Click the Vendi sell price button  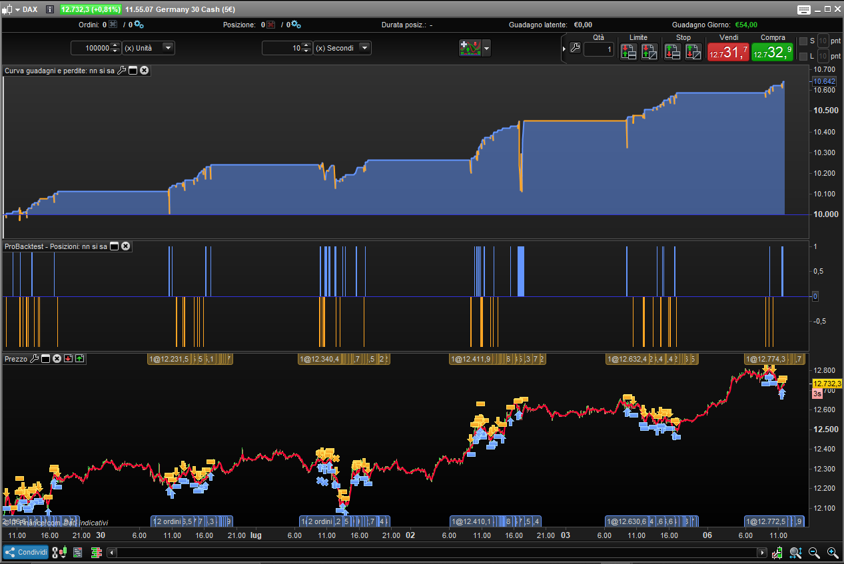pos(727,51)
